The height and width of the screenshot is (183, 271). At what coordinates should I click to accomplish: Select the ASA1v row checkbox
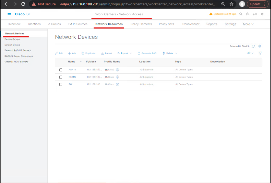pyautogui.click(x=61, y=70)
